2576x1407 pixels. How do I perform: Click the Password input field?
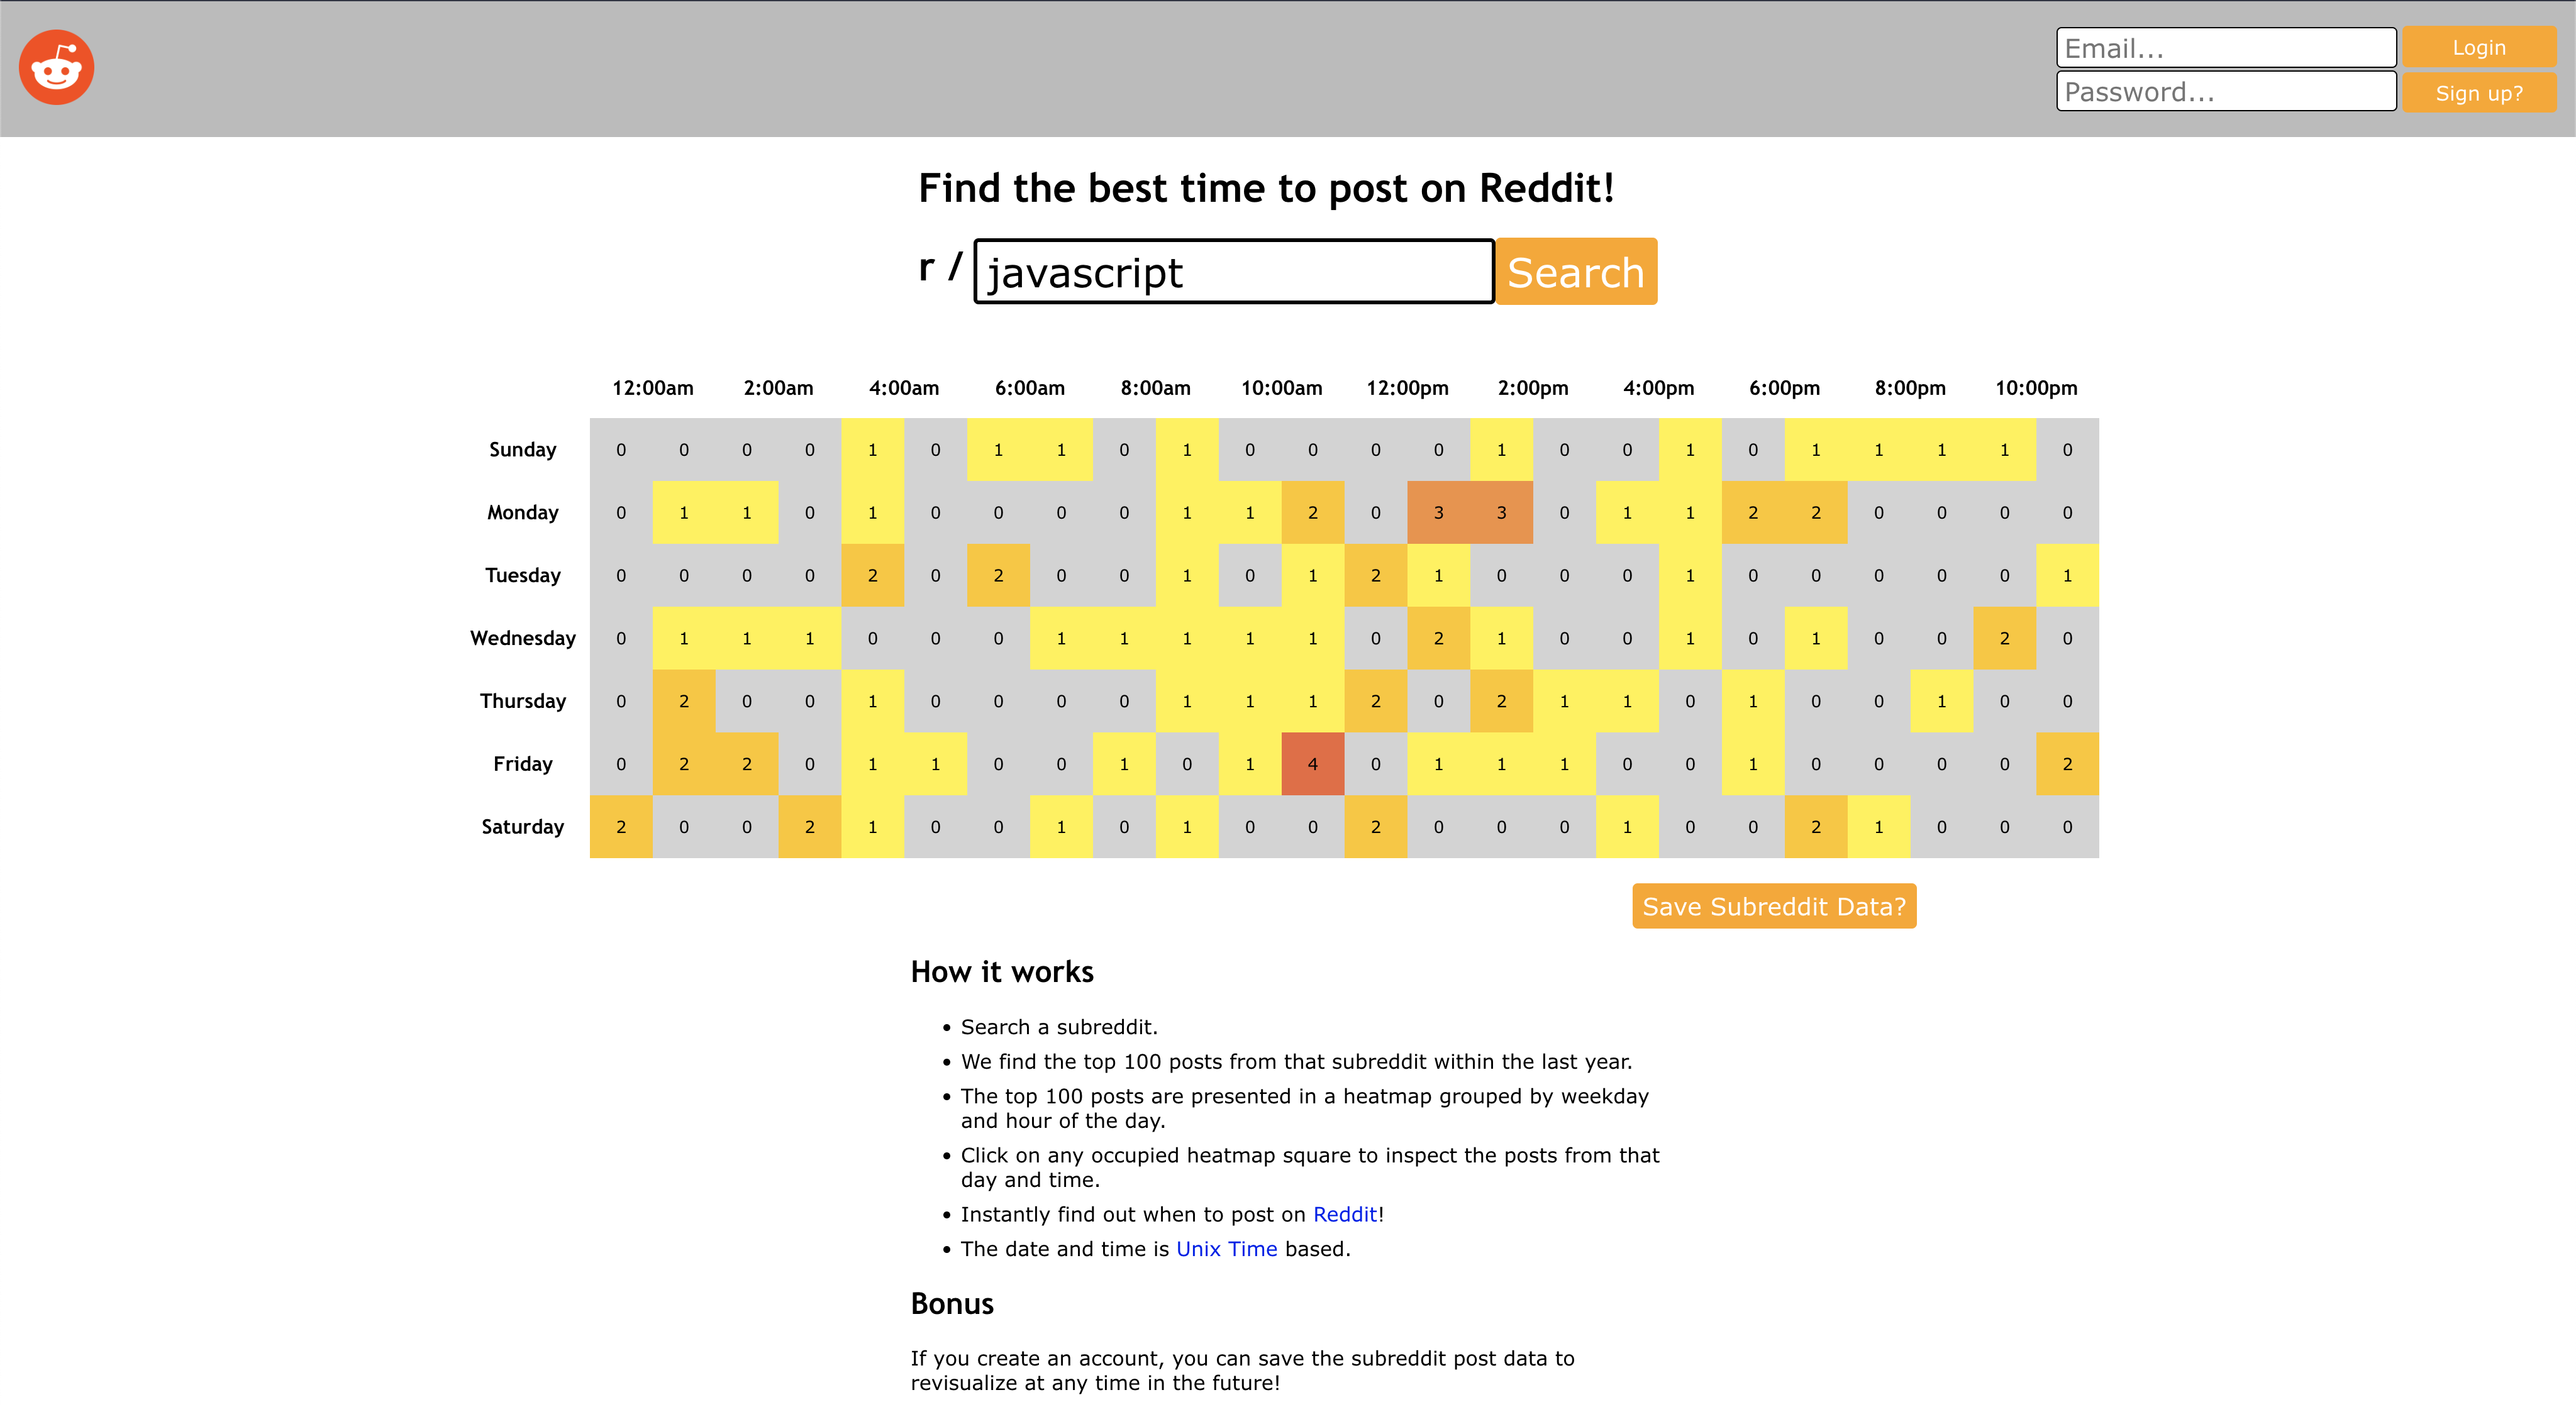click(2225, 92)
